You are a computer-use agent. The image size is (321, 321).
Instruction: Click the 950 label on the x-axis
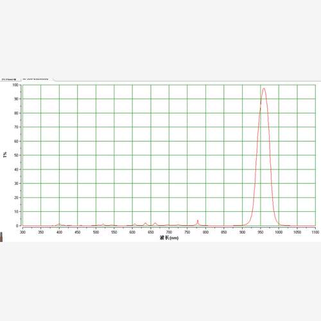261,232
